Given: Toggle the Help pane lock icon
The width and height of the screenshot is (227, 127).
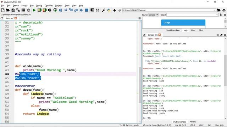Looking at the screenshot, I should pyautogui.click(x=221, y=15).
